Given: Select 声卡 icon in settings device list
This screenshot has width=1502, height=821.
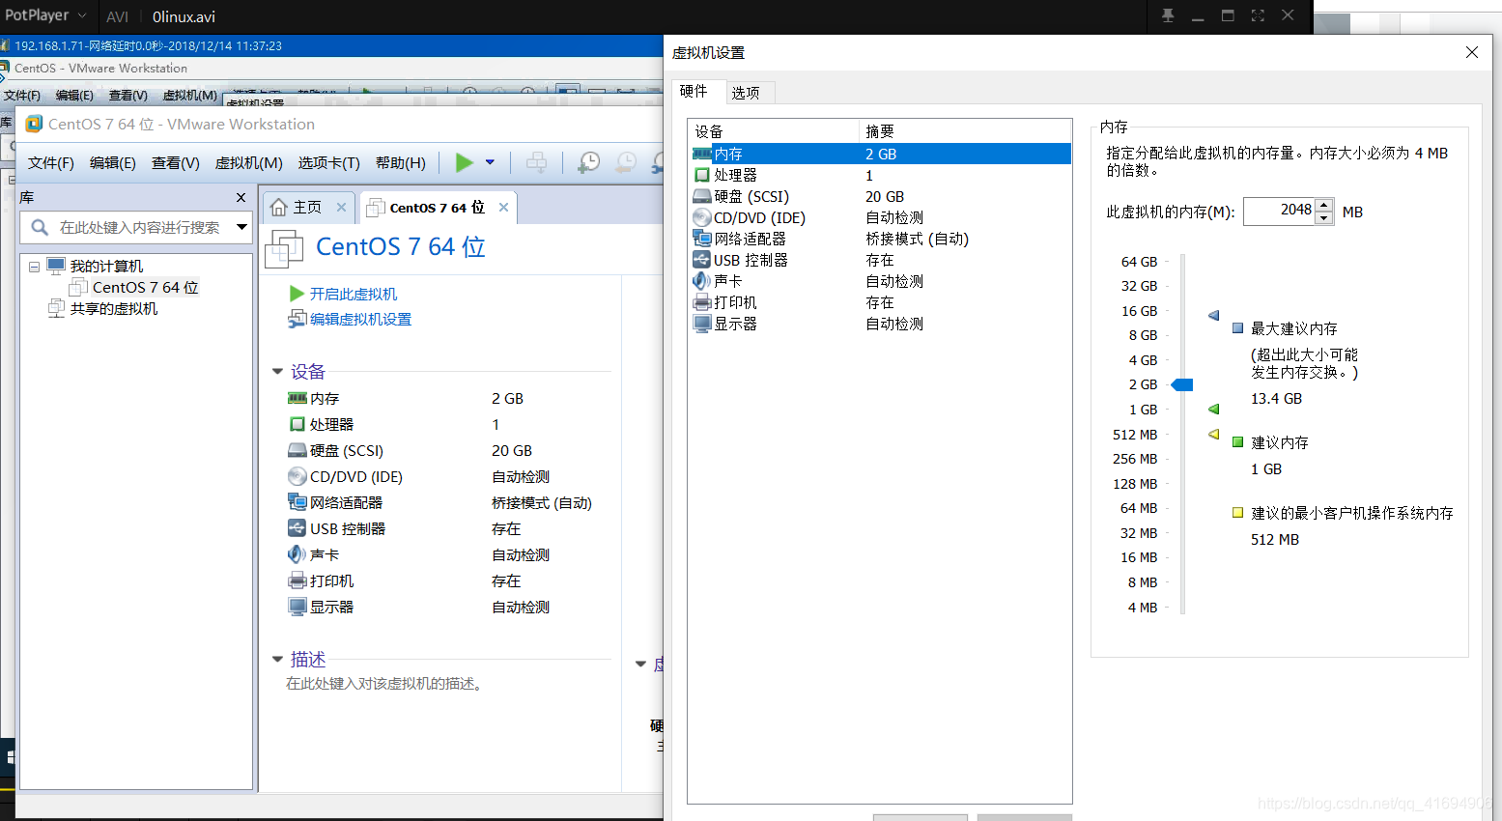Looking at the screenshot, I should [x=702, y=281].
